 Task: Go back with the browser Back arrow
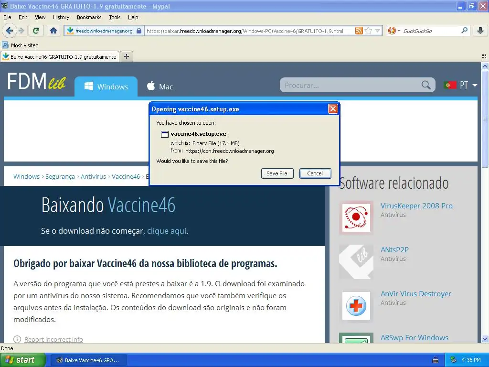(10, 31)
